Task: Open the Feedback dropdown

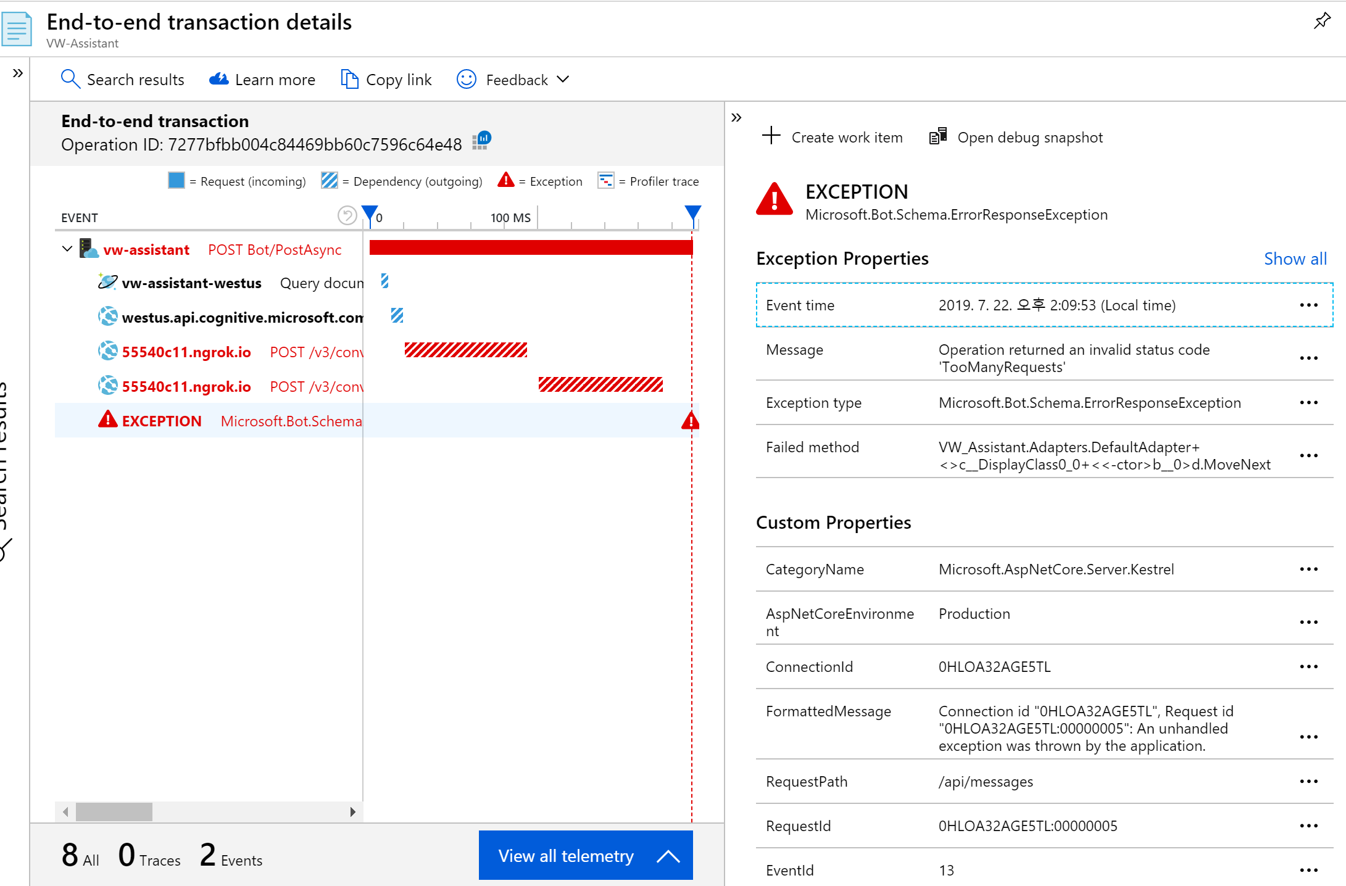Action: pyautogui.click(x=513, y=80)
